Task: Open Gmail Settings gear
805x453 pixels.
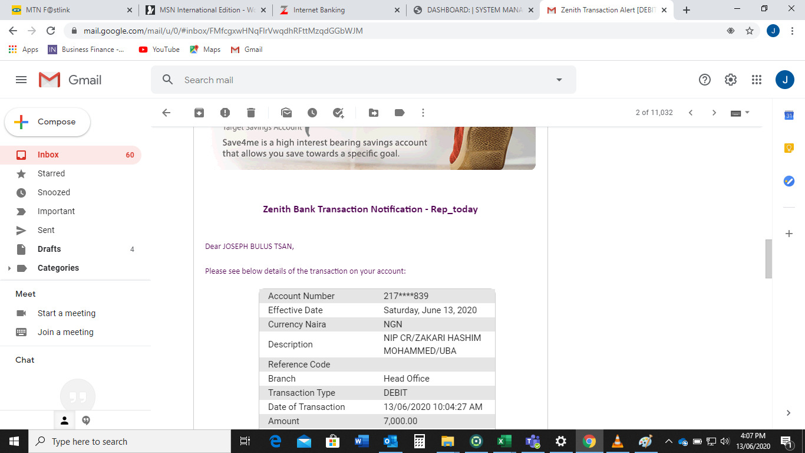Action: (731, 80)
